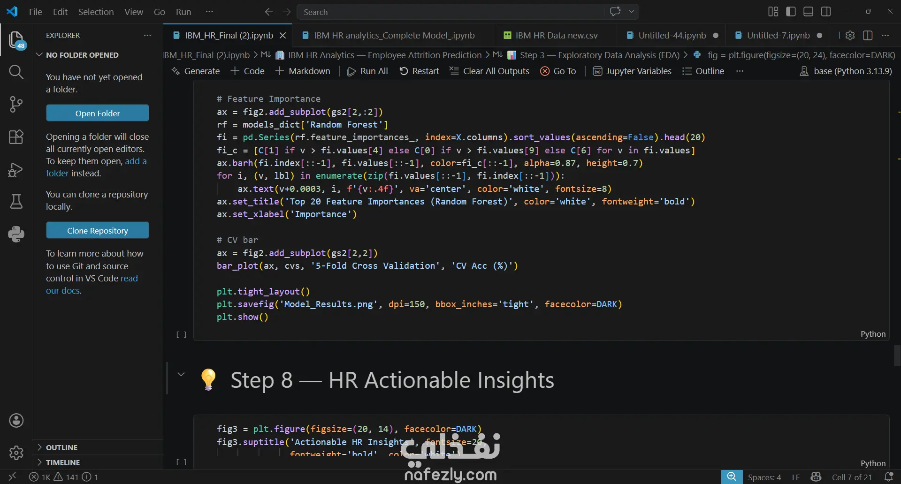This screenshot has height=484, width=901.
Task: Open the Python extension view
Action: [x=16, y=234]
